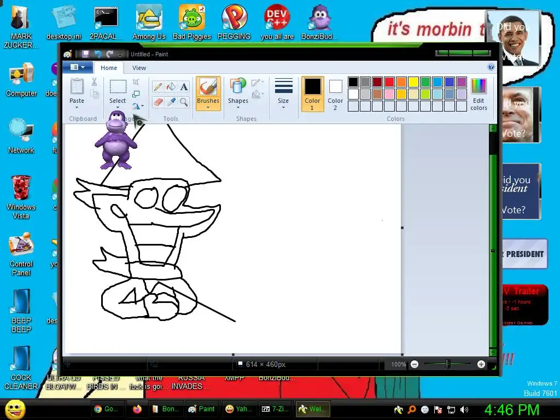Open the Size thickness dropdown

coord(283,94)
